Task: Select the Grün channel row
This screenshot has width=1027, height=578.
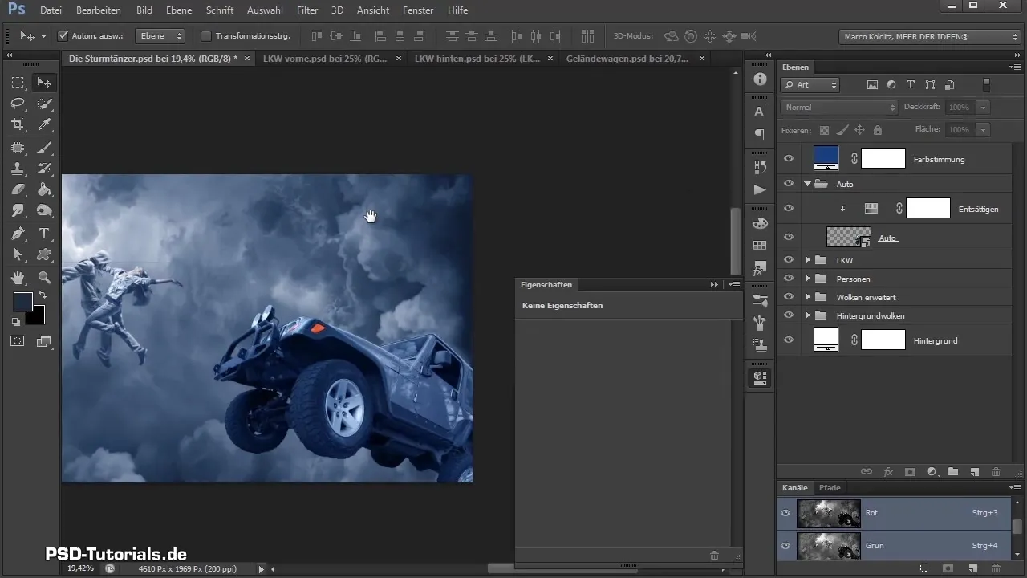Action: coord(894,546)
